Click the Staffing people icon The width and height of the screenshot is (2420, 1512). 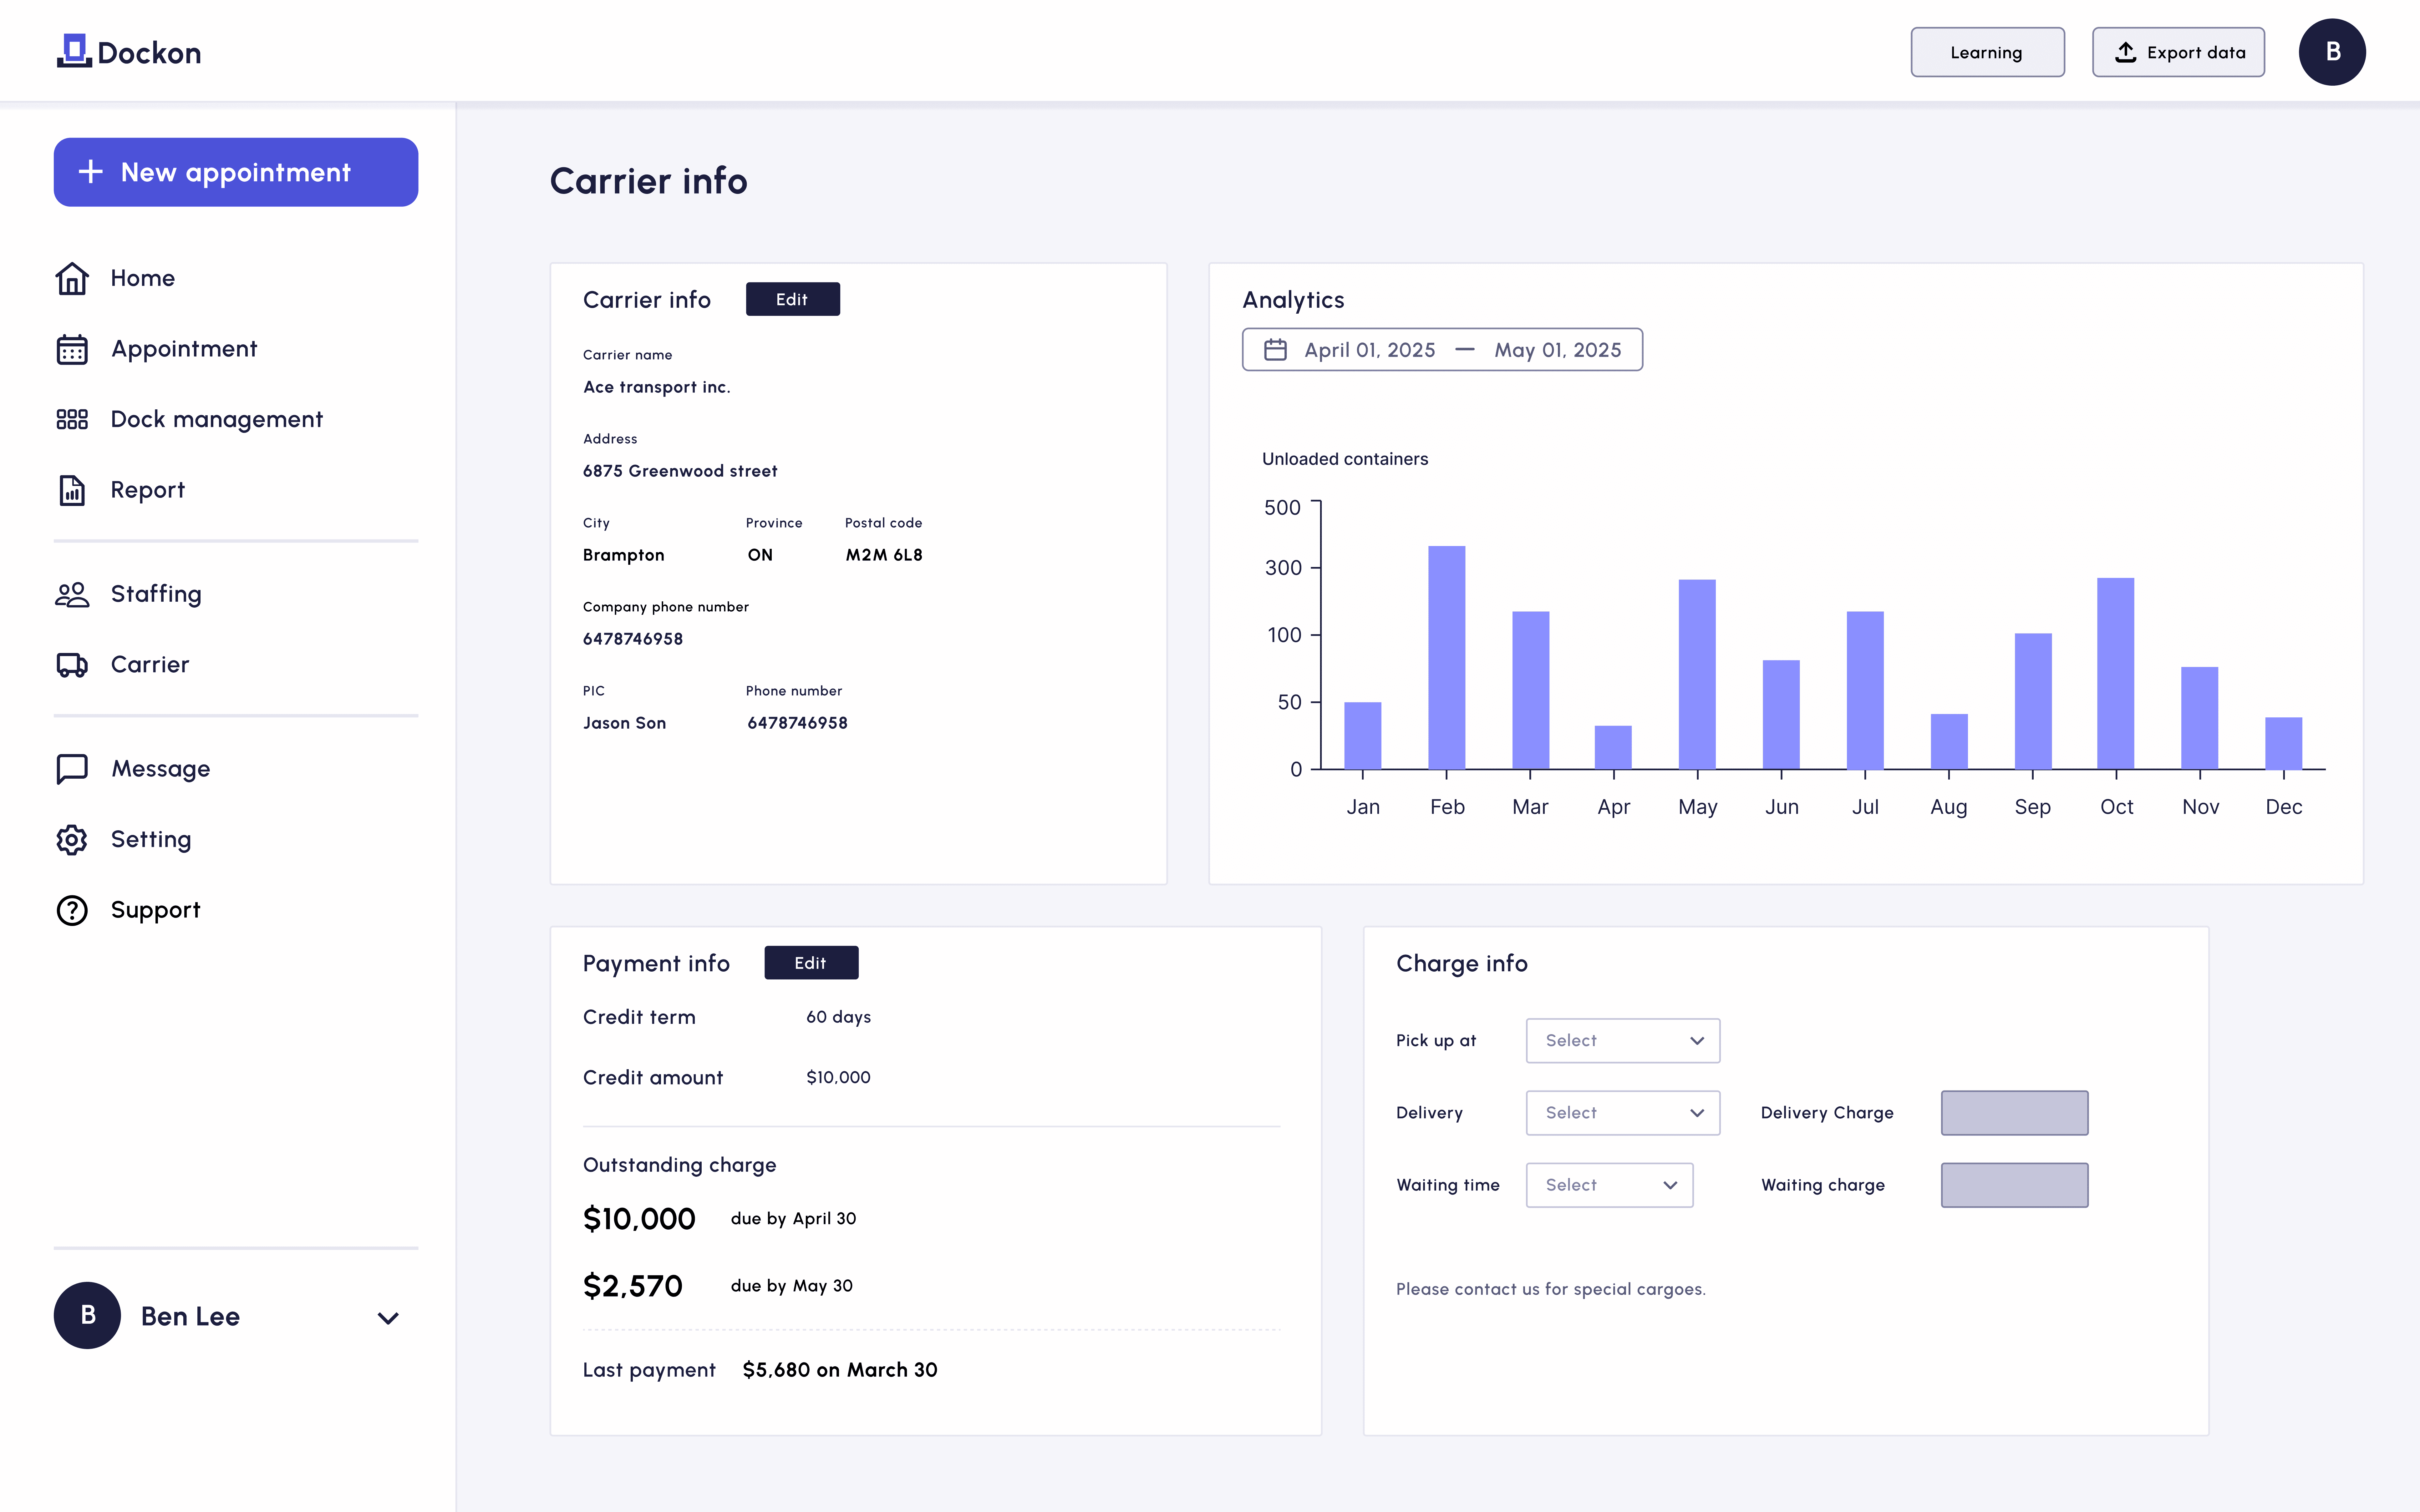pyautogui.click(x=72, y=594)
